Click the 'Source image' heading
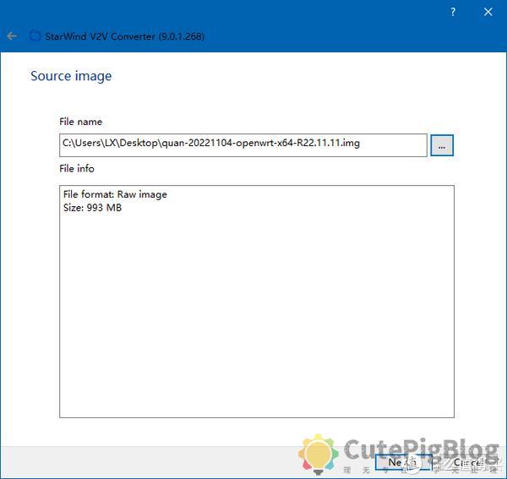Screen dimensions: 507x479 tap(71, 76)
